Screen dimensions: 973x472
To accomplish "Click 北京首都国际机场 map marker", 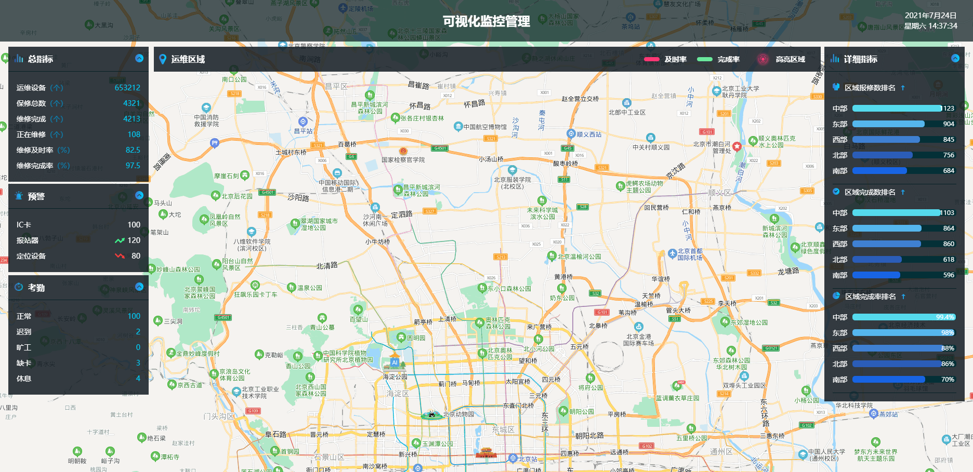I will click(673, 253).
